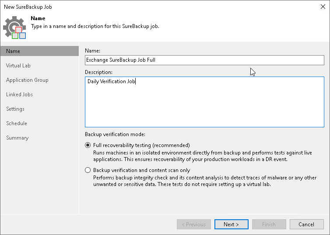Click the Cancel button

306,224
